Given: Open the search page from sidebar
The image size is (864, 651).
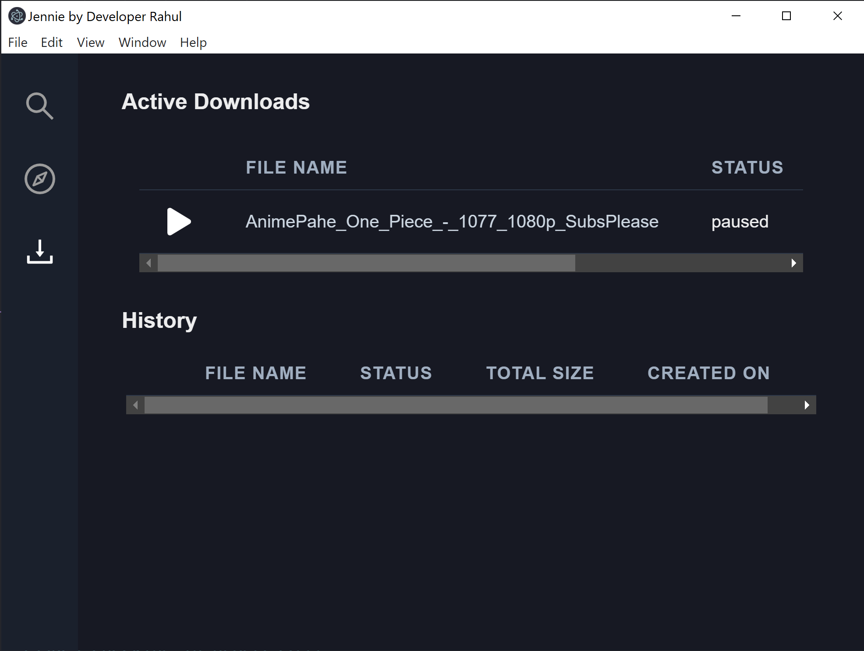Looking at the screenshot, I should pyautogui.click(x=39, y=106).
